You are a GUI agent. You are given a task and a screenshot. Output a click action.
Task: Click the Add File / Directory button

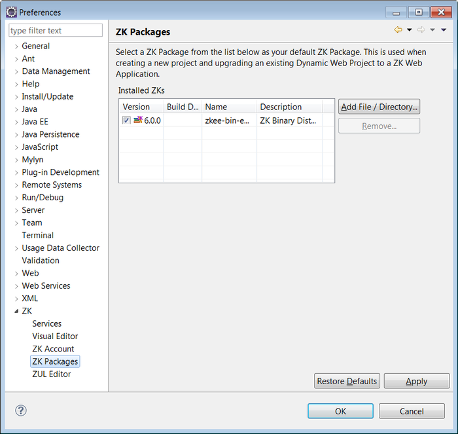click(x=379, y=107)
